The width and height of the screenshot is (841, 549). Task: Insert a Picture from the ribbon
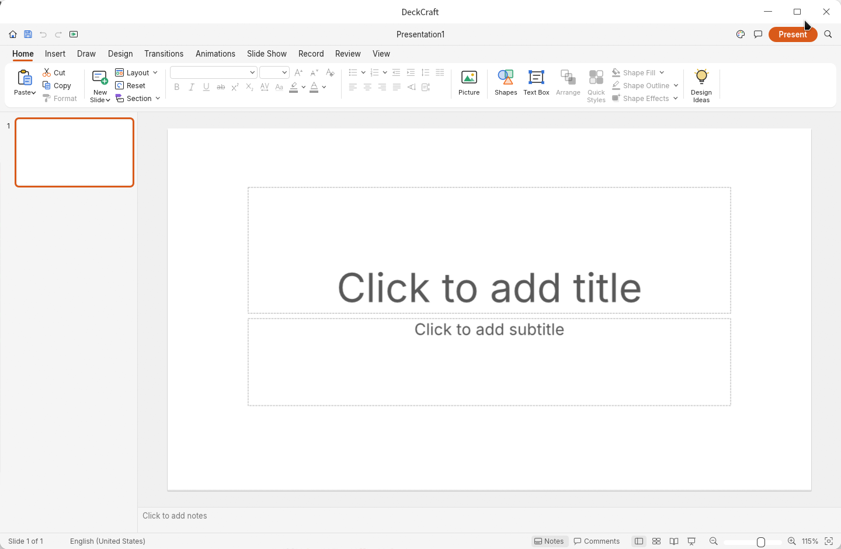click(x=469, y=83)
